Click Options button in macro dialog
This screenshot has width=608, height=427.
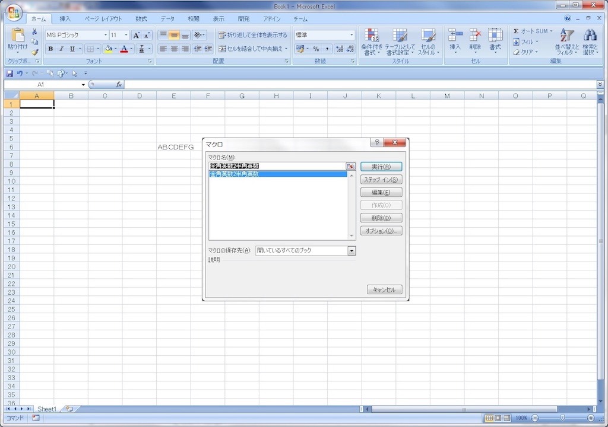coord(381,231)
